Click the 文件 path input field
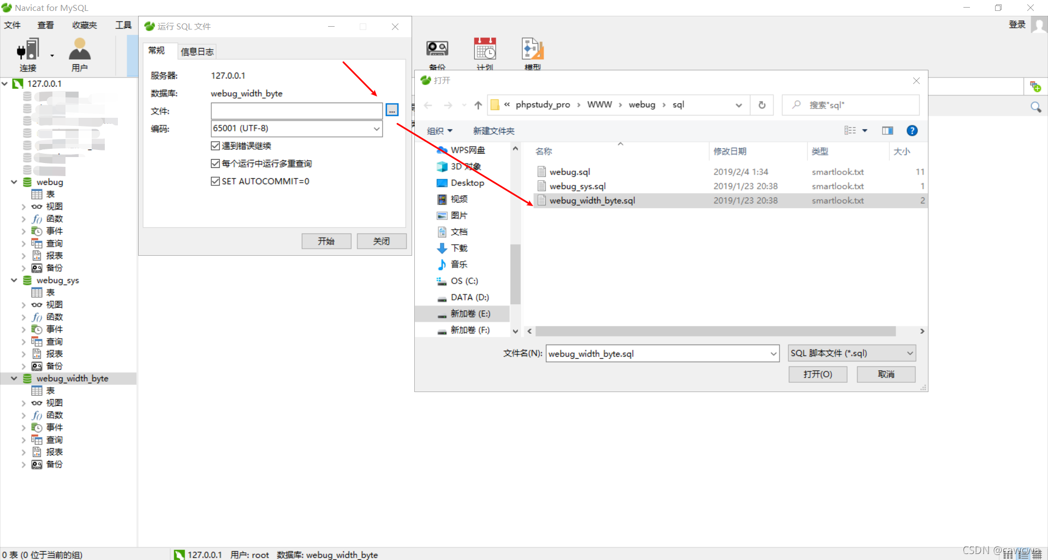This screenshot has width=1048, height=560. tap(296, 111)
